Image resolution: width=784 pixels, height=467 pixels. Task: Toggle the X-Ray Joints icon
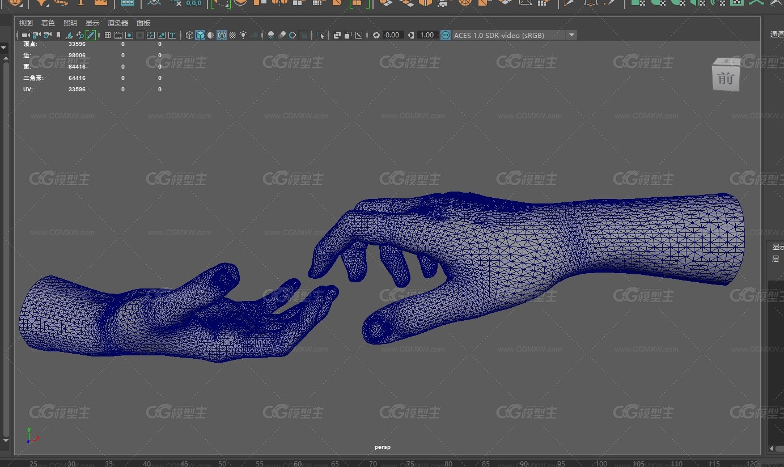(x=359, y=35)
